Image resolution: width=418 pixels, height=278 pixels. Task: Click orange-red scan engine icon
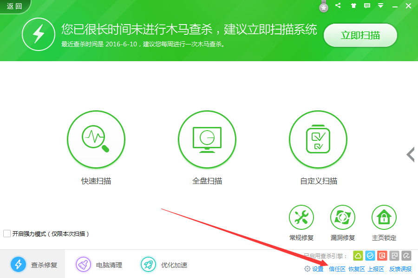pyautogui.click(x=382, y=256)
